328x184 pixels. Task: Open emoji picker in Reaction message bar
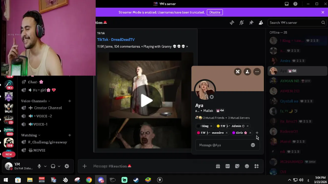247,166
